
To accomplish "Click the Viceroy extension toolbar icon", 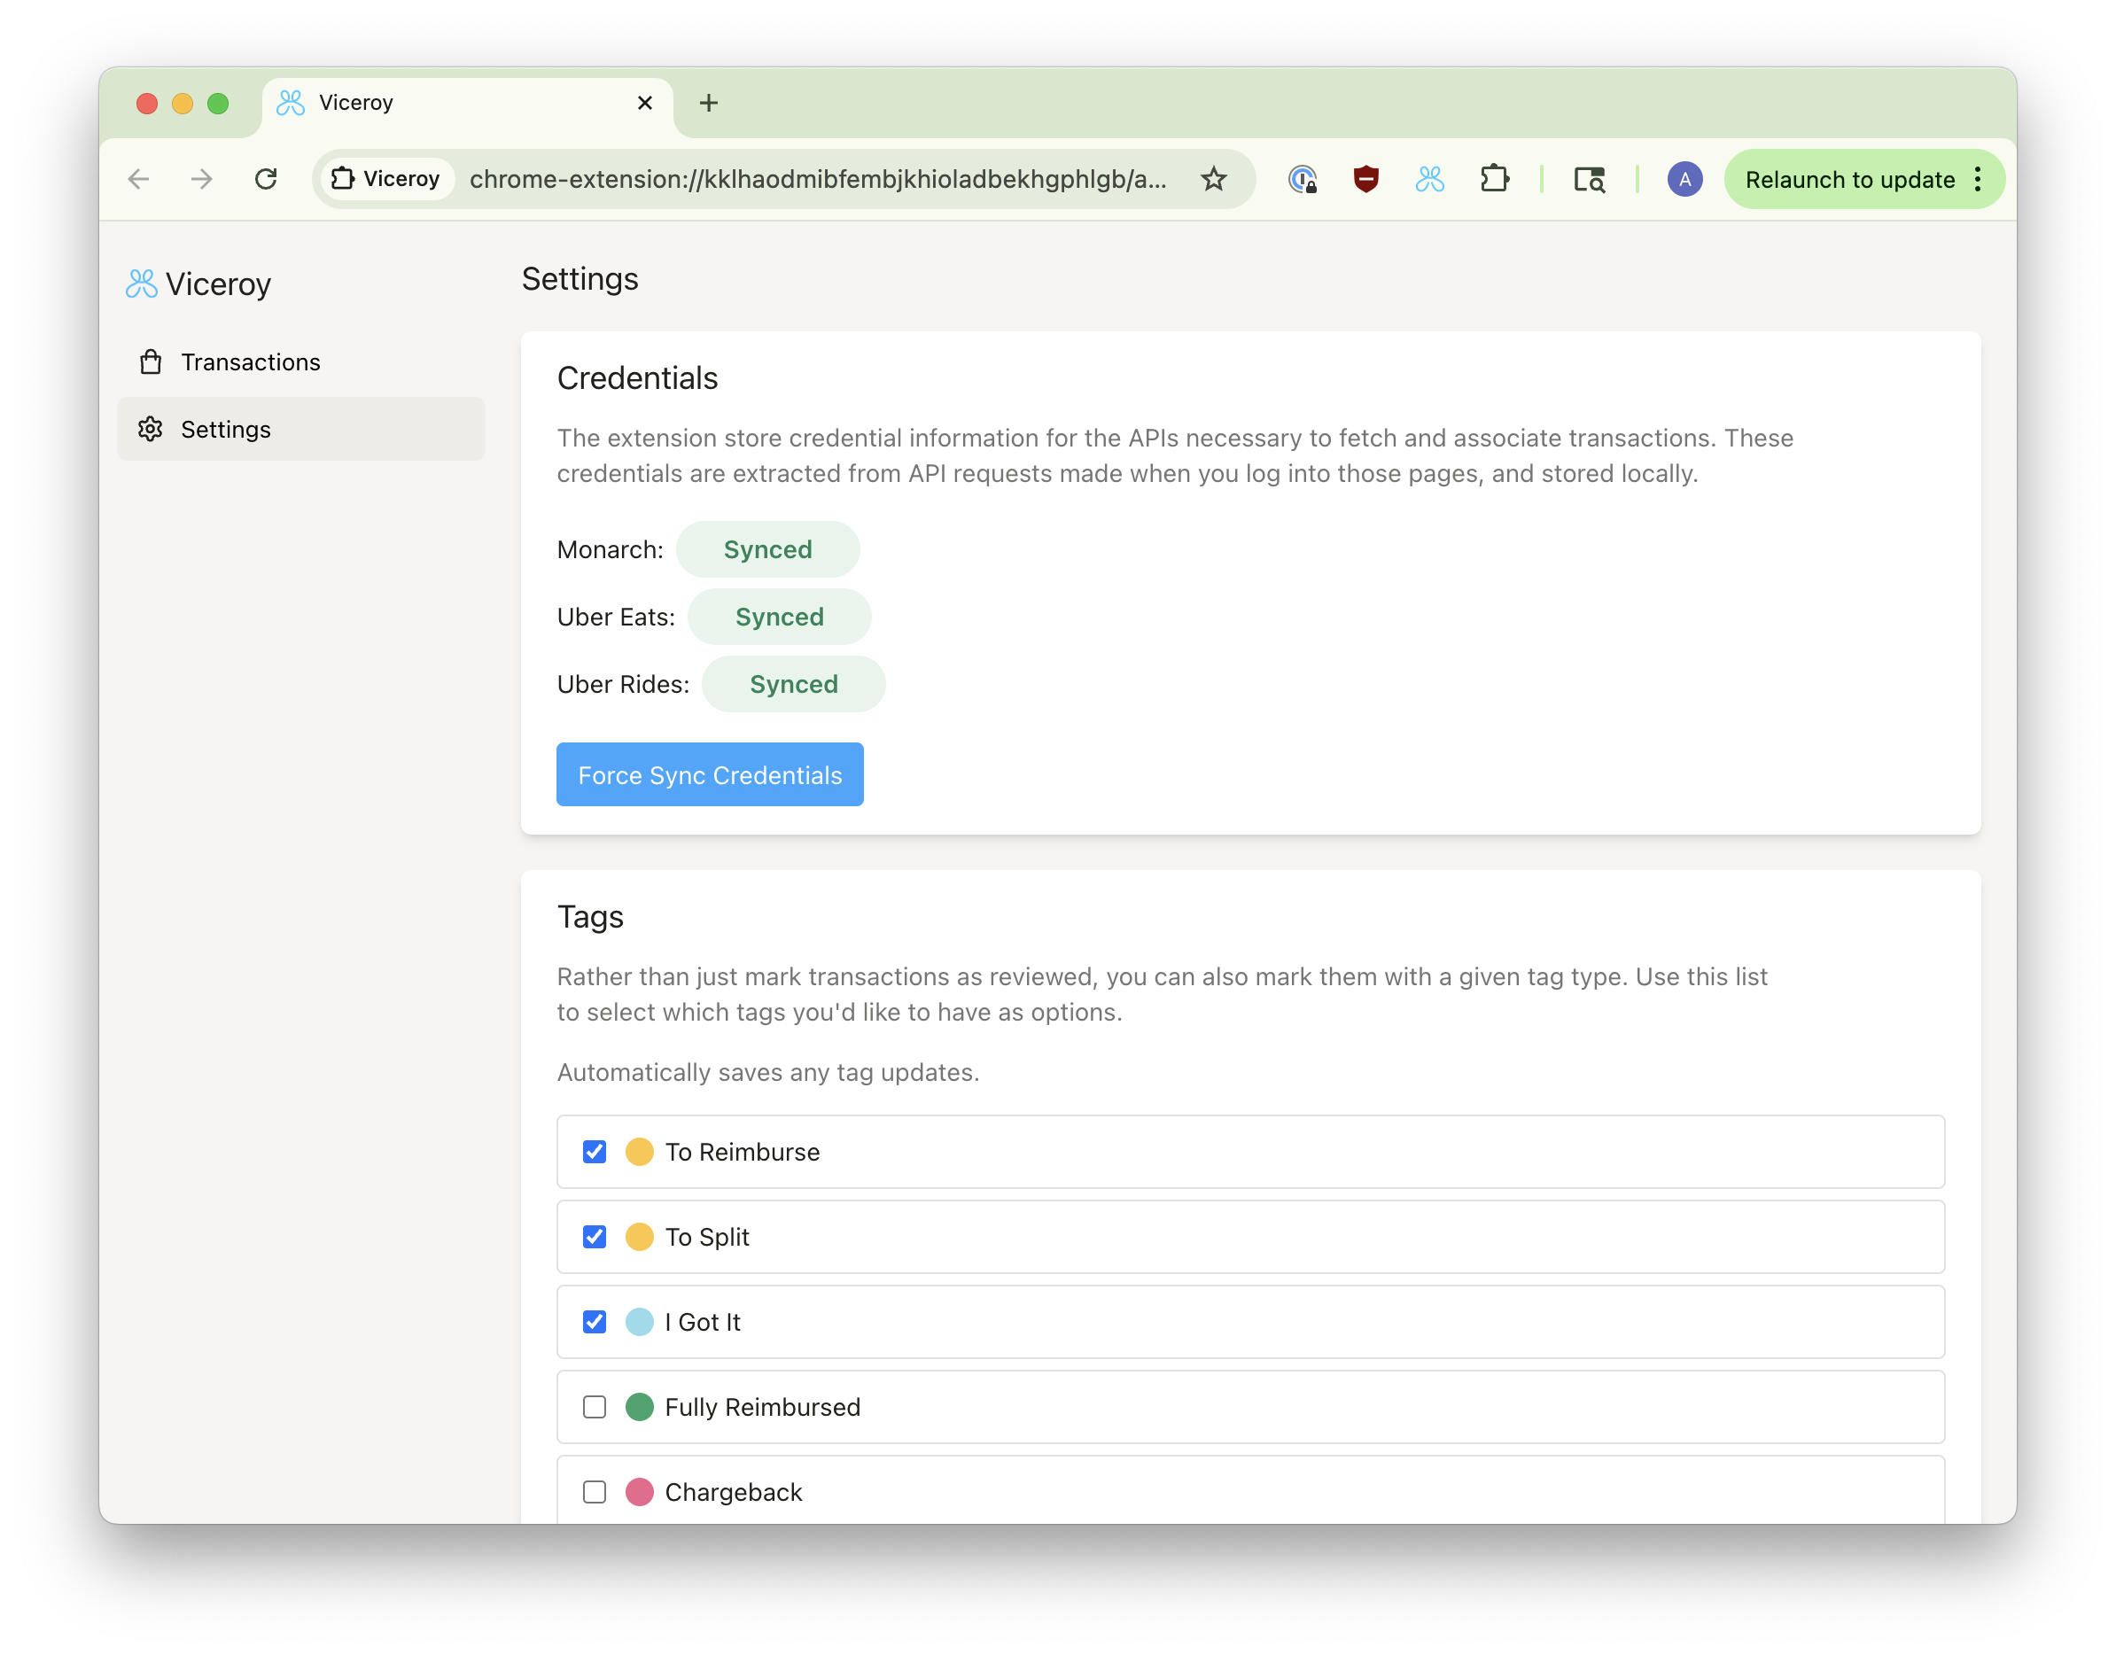I will [x=1429, y=179].
